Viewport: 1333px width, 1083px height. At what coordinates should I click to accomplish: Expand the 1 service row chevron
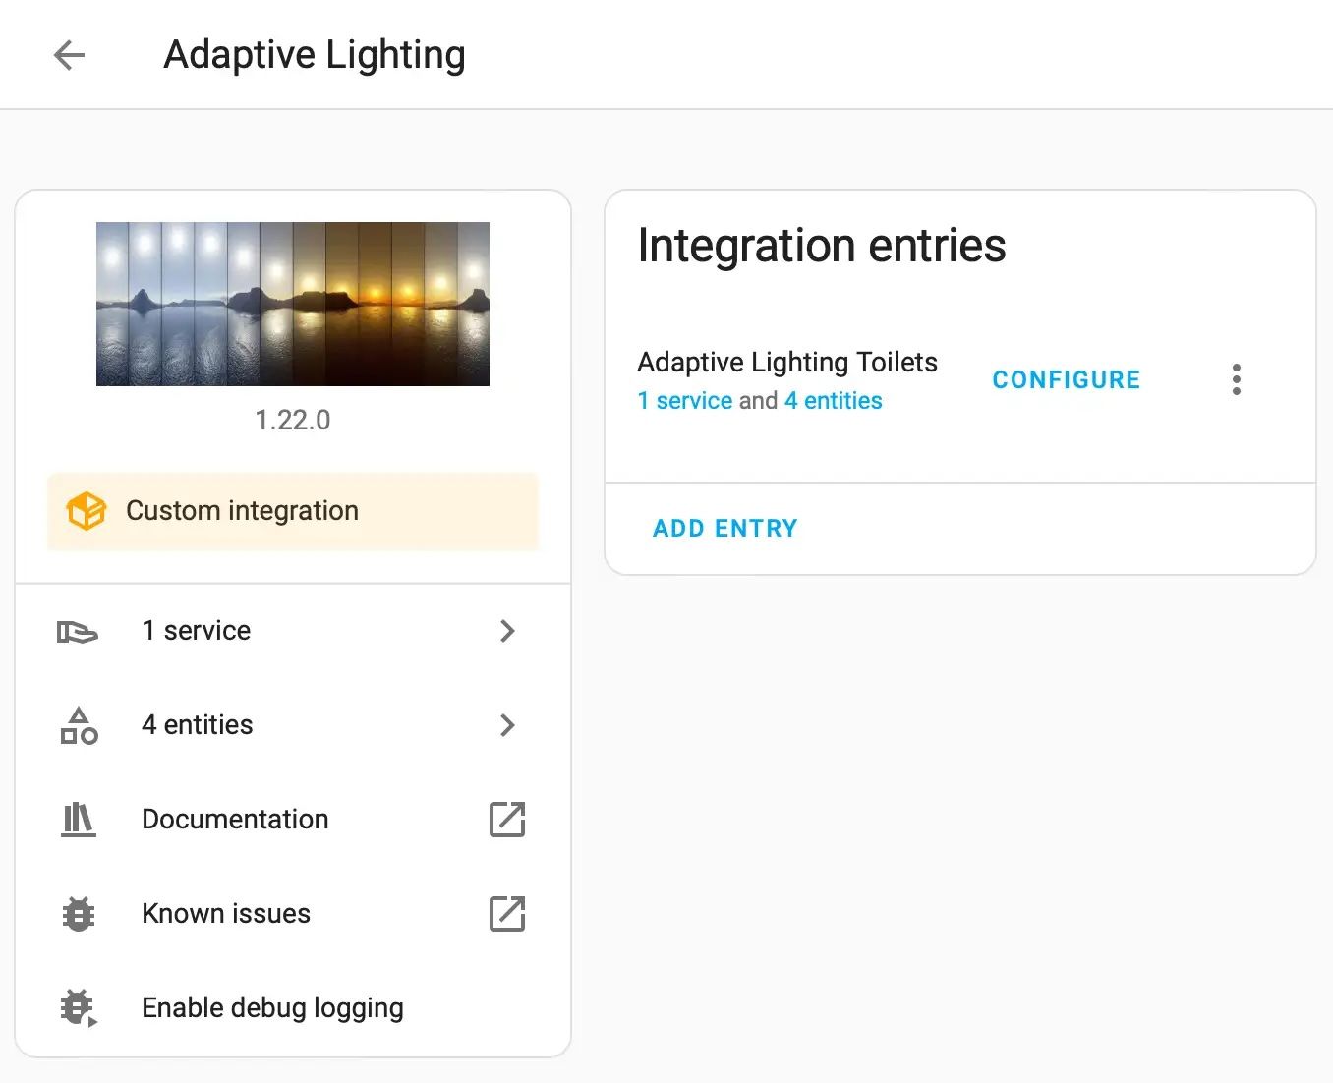(507, 631)
